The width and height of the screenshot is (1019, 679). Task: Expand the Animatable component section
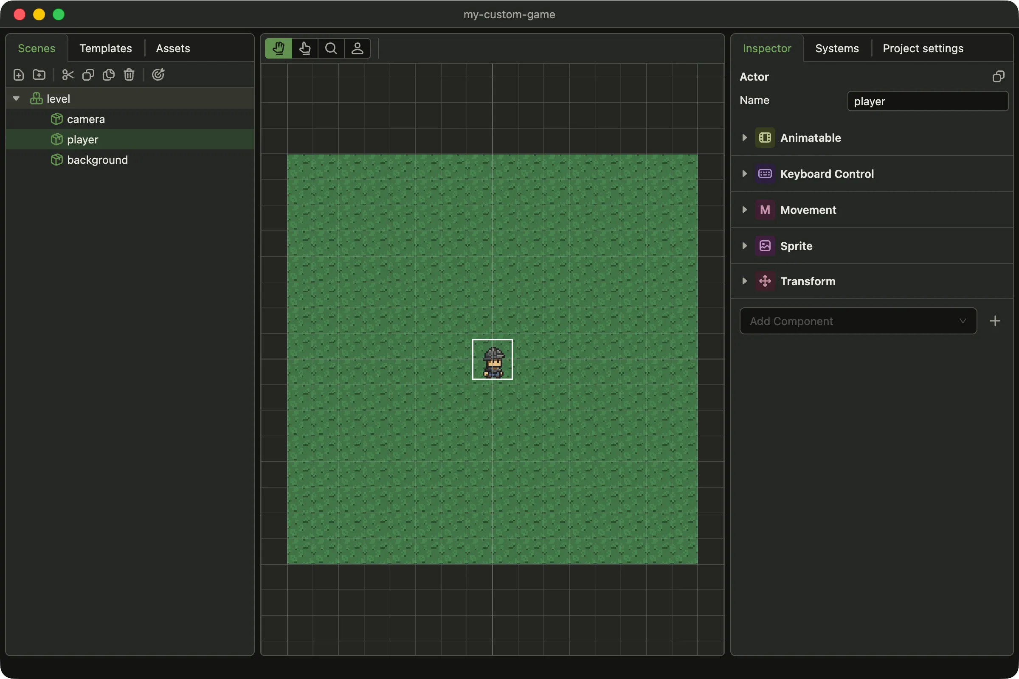pos(745,137)
